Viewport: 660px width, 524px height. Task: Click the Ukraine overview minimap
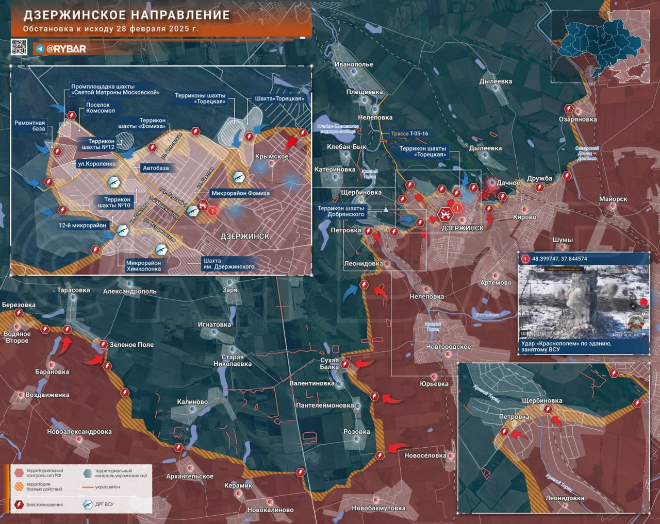pyautogui.click(x=600, y=46)
